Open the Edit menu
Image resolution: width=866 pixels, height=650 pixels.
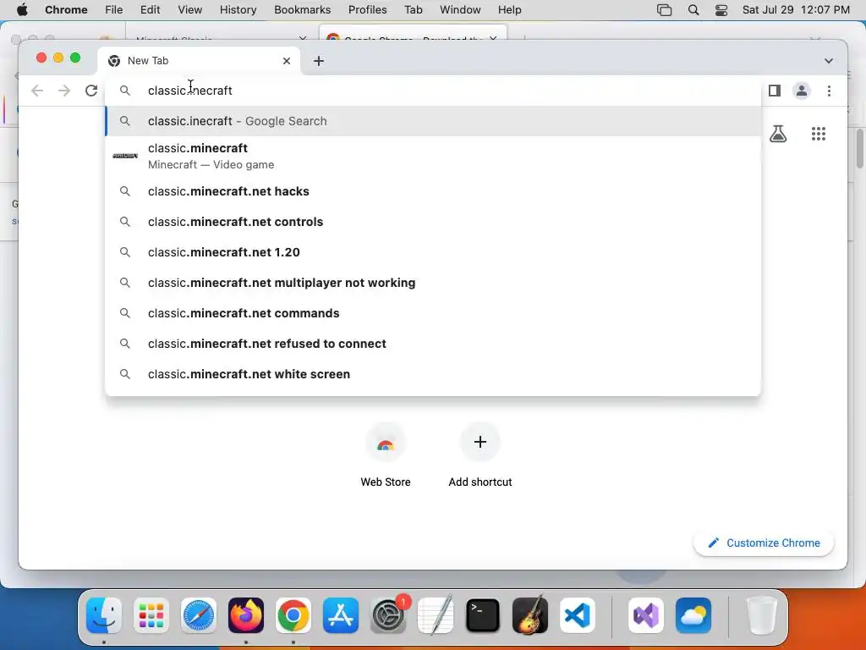[x=151, y=10]
